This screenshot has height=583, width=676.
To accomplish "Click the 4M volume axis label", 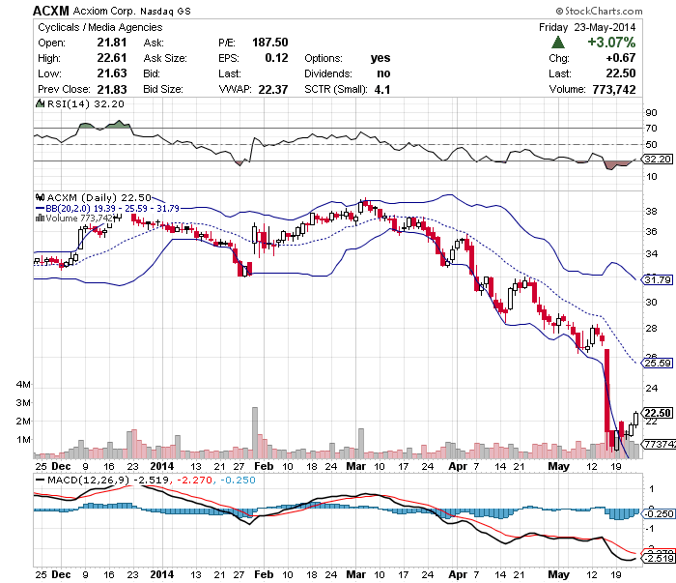I will (23, 384).
